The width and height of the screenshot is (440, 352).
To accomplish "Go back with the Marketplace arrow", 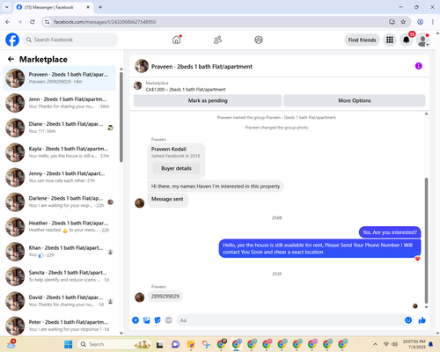I will [x=11, y=59].
